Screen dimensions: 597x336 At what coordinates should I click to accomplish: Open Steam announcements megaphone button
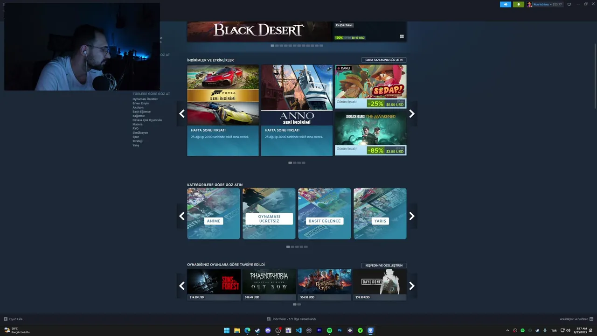[506, 4]
